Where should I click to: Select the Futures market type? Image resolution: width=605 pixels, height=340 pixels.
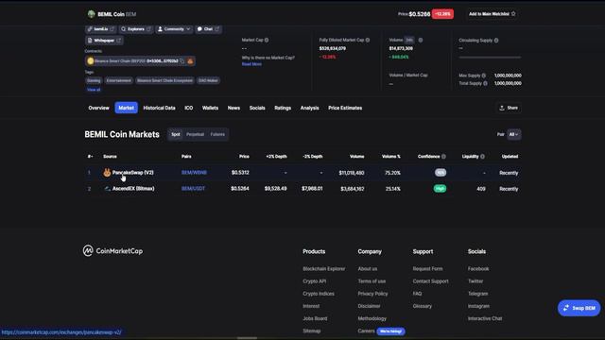point(217,134)
